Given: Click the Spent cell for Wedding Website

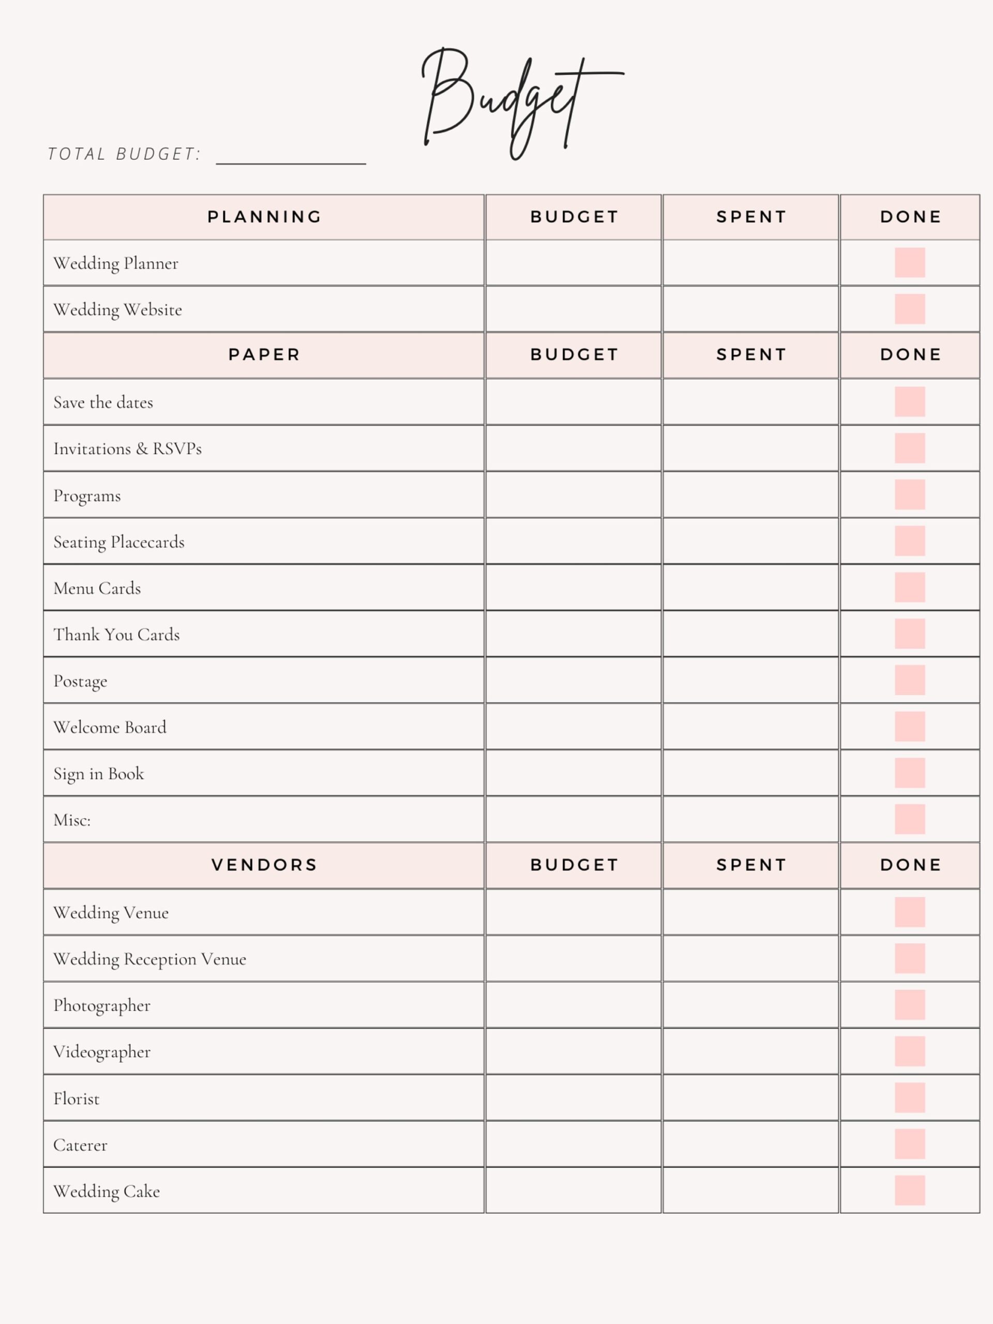Looking at the screenshot, I should [750, 309].
